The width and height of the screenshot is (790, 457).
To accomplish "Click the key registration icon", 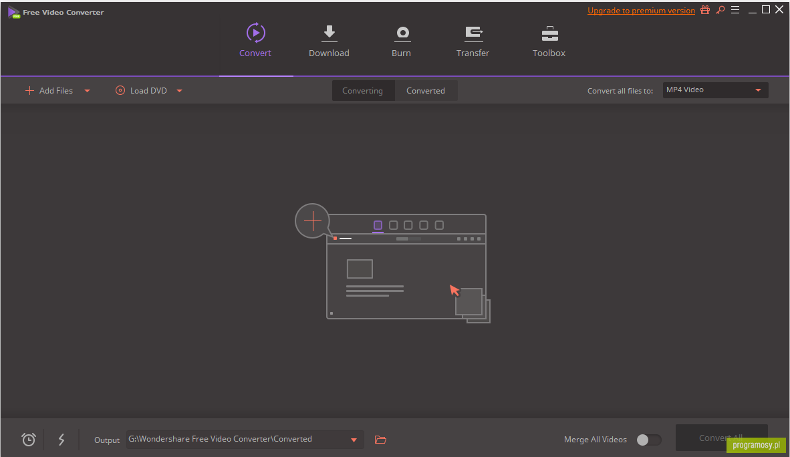I will [x=720, y=10].
